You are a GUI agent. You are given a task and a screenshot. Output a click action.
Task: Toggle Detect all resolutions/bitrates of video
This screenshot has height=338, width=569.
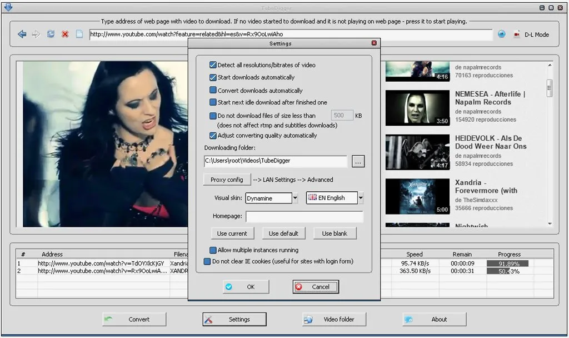point(213,65)
